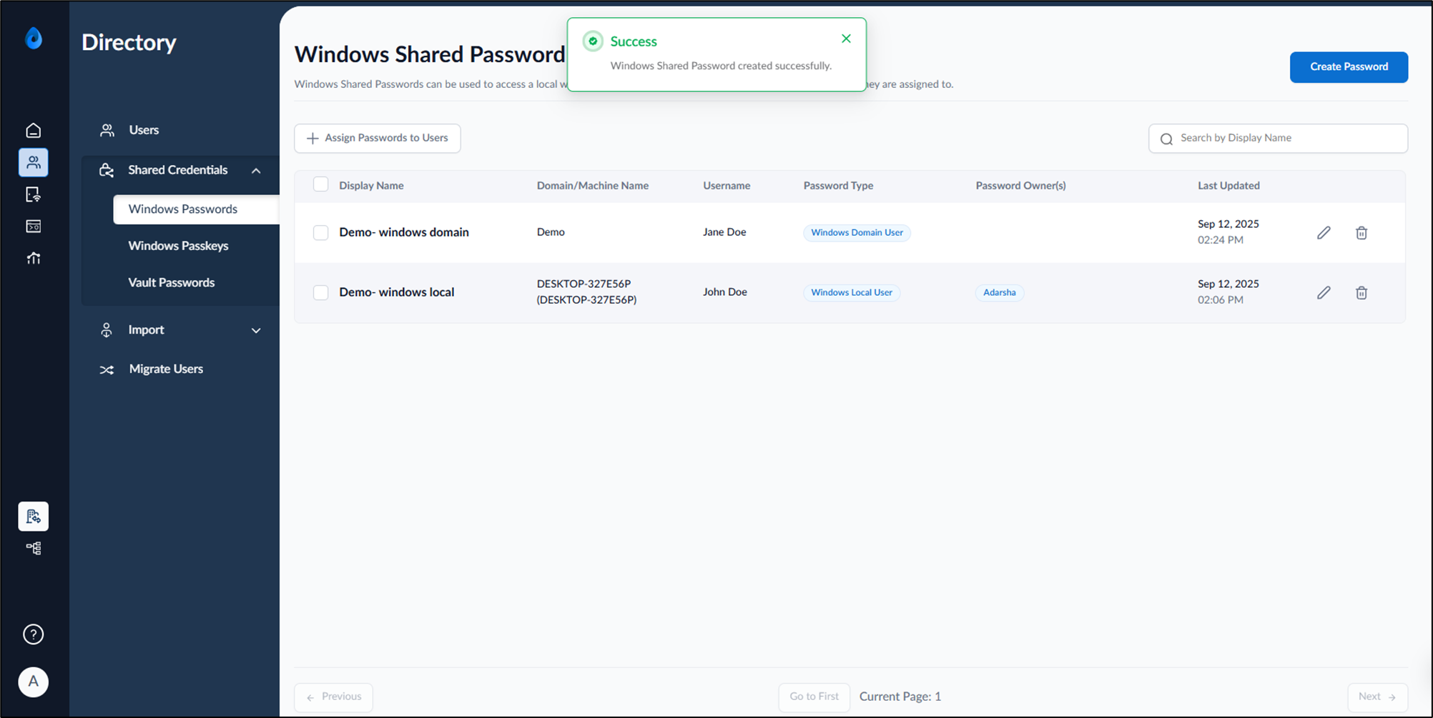The width and height of the screenshot is (1433, 718).
Task: Click the Jane Doe username cell
Action: click(724, 232)
